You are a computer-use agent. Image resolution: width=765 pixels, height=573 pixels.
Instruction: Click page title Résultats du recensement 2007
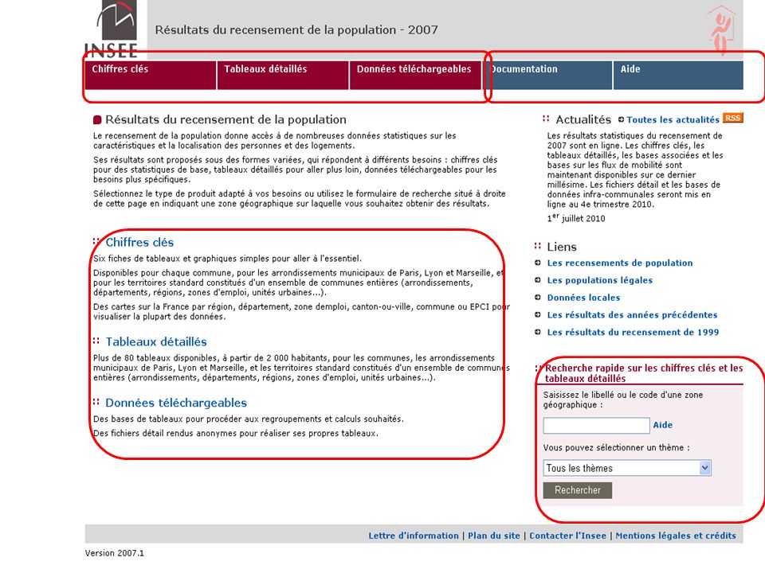point(296,29)
